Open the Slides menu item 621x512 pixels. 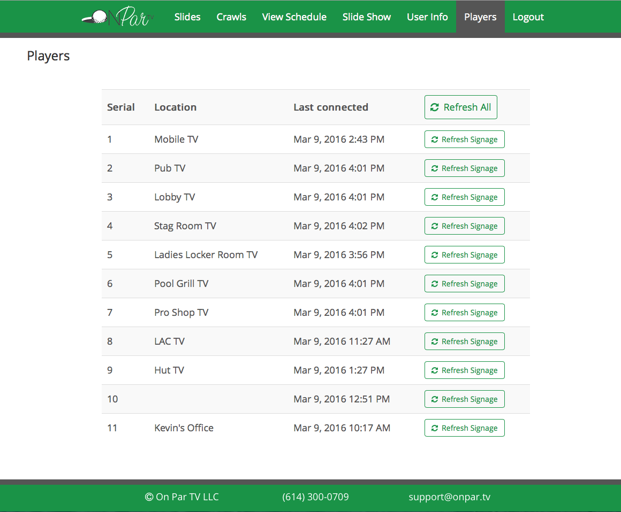[187, 17]
